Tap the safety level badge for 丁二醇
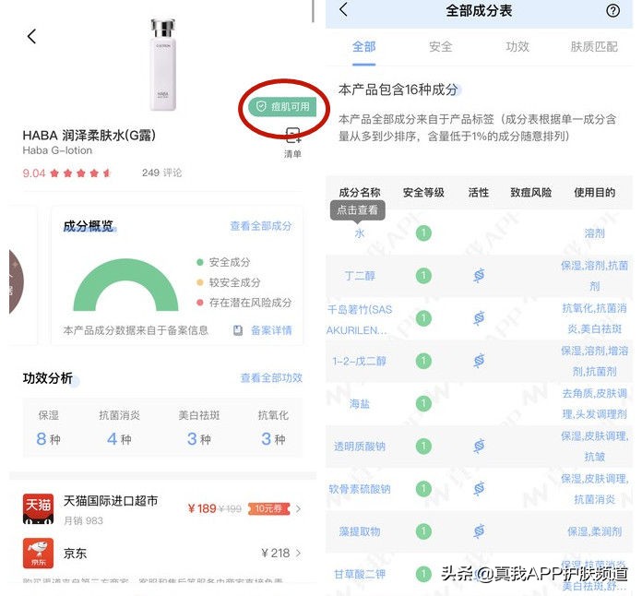Viewport: 642px width, 596px height. [x=423, y=275]
